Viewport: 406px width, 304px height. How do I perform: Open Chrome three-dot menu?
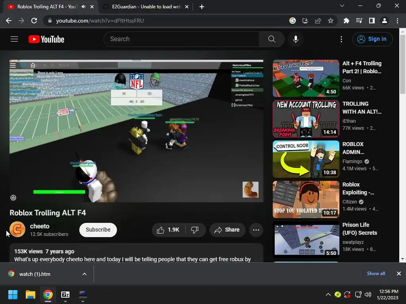pyautogui.click(x=397, y=21)
